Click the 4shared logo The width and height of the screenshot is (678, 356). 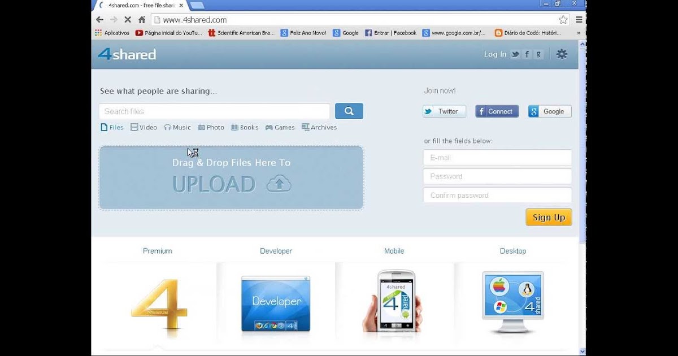tap(127, 54)
